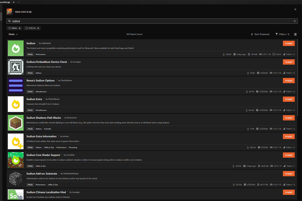Click Utility & QoL tag on Core Shader Support
This screenshot has width=302, height=201.
point(41,166)
